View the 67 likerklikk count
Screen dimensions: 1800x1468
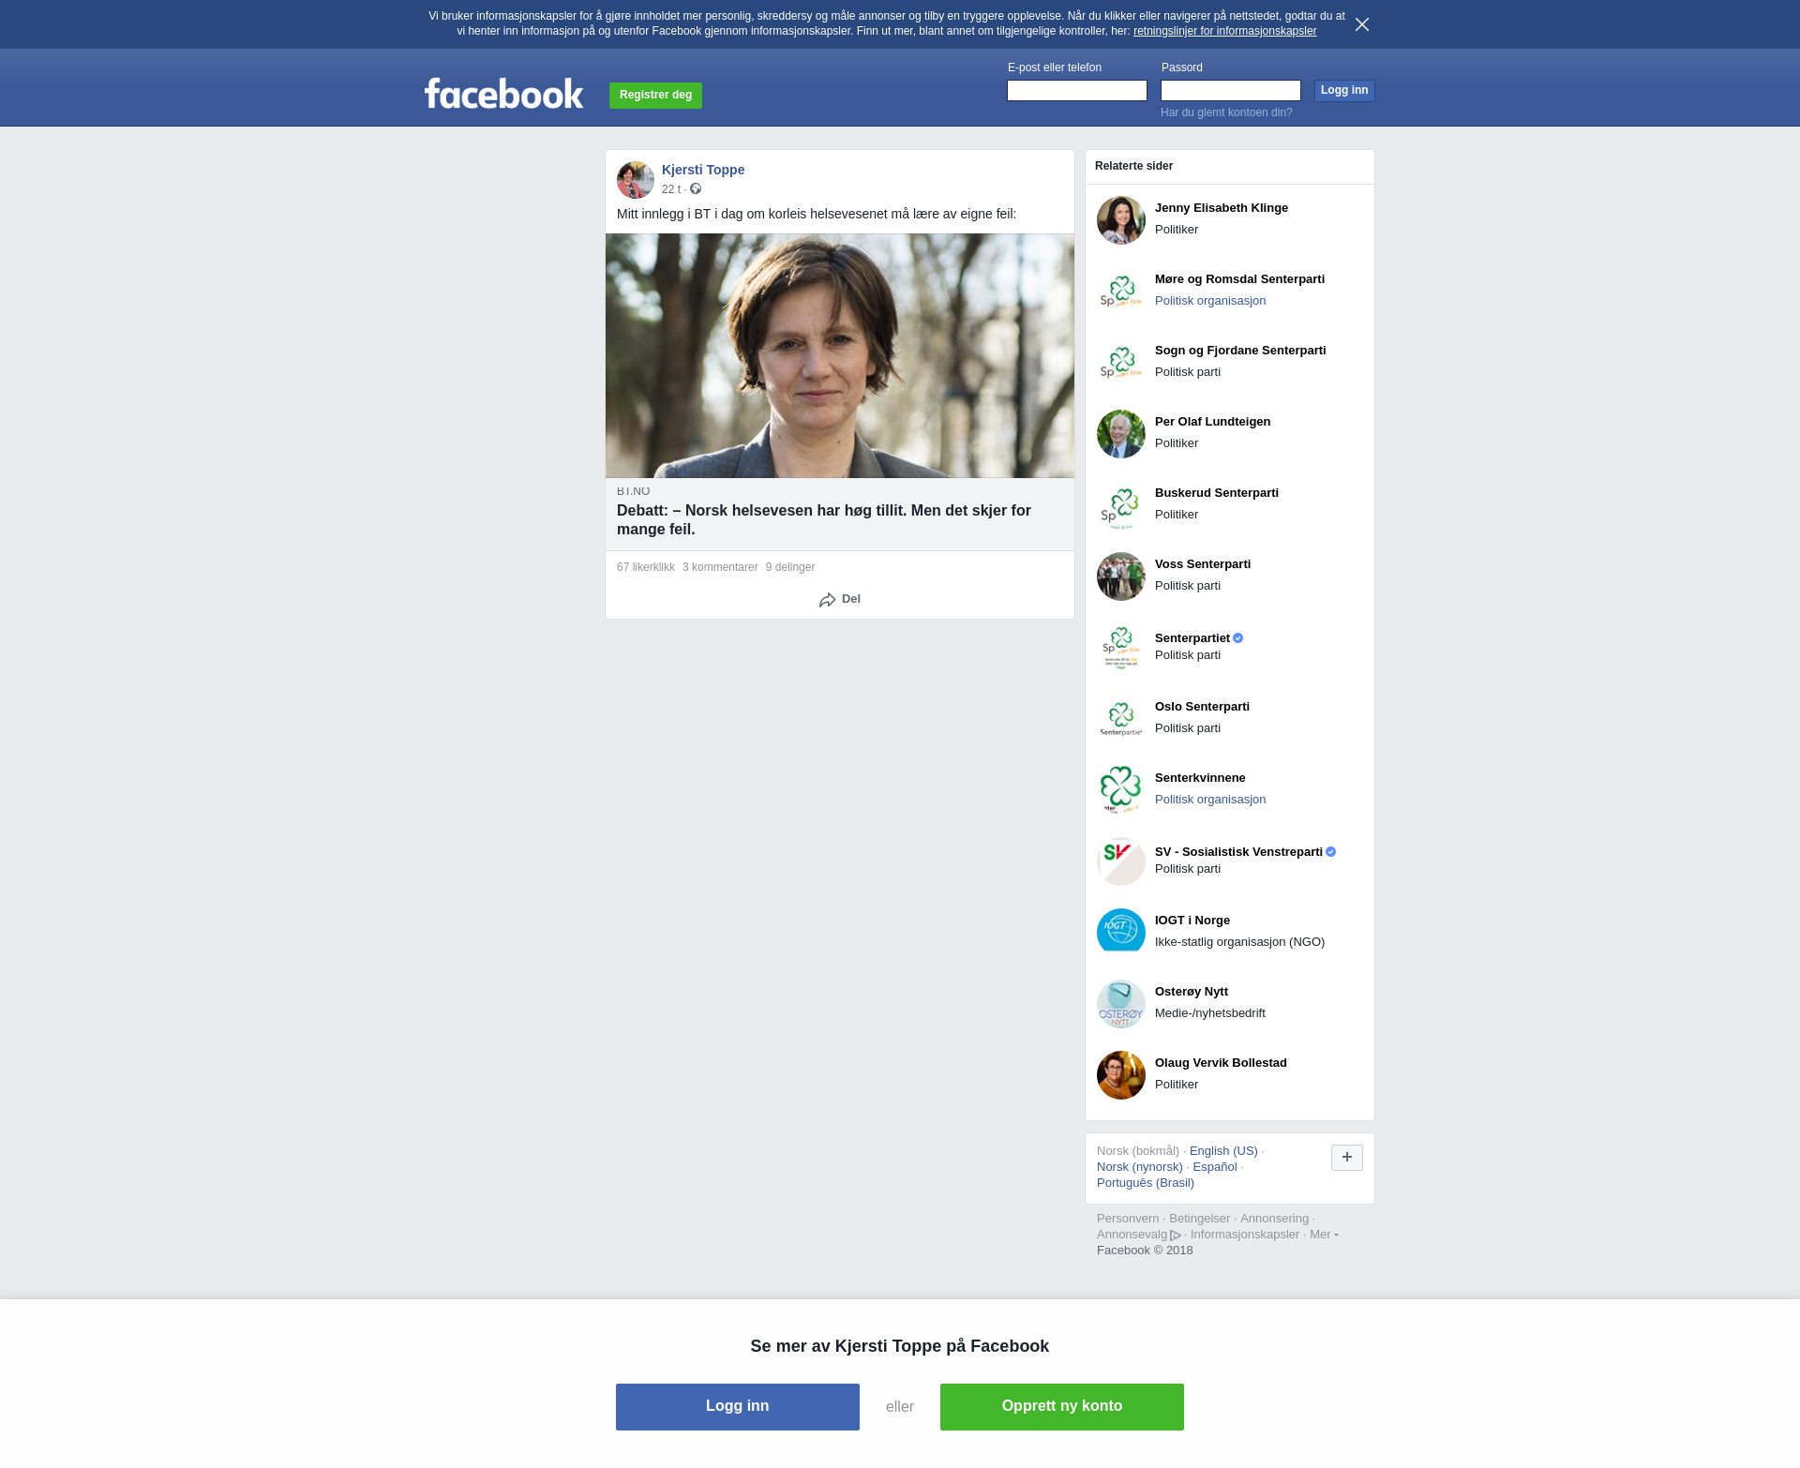646,567
